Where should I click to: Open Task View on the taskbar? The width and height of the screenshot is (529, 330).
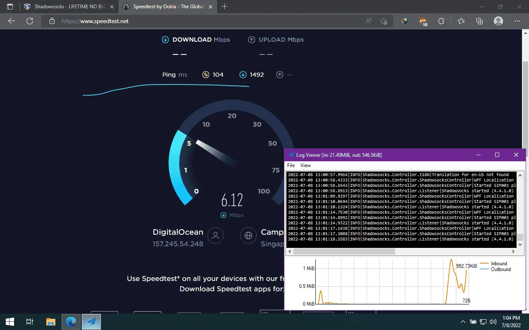pos(30,322)
